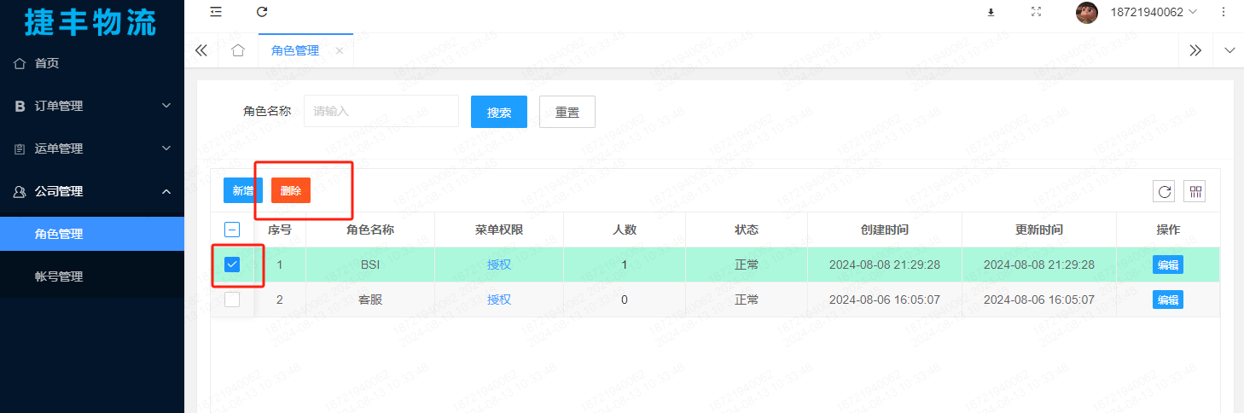Check the 客服 row checkbox
The height and width of the screenshot is (413, 1244).
[x=232, y=300]
